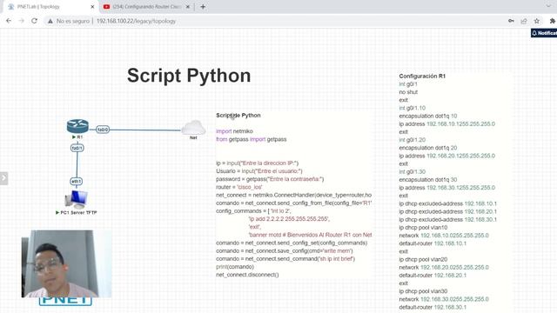
Task: Click the 'int g0/1.10' config line
Action: (x=412, y=108)
